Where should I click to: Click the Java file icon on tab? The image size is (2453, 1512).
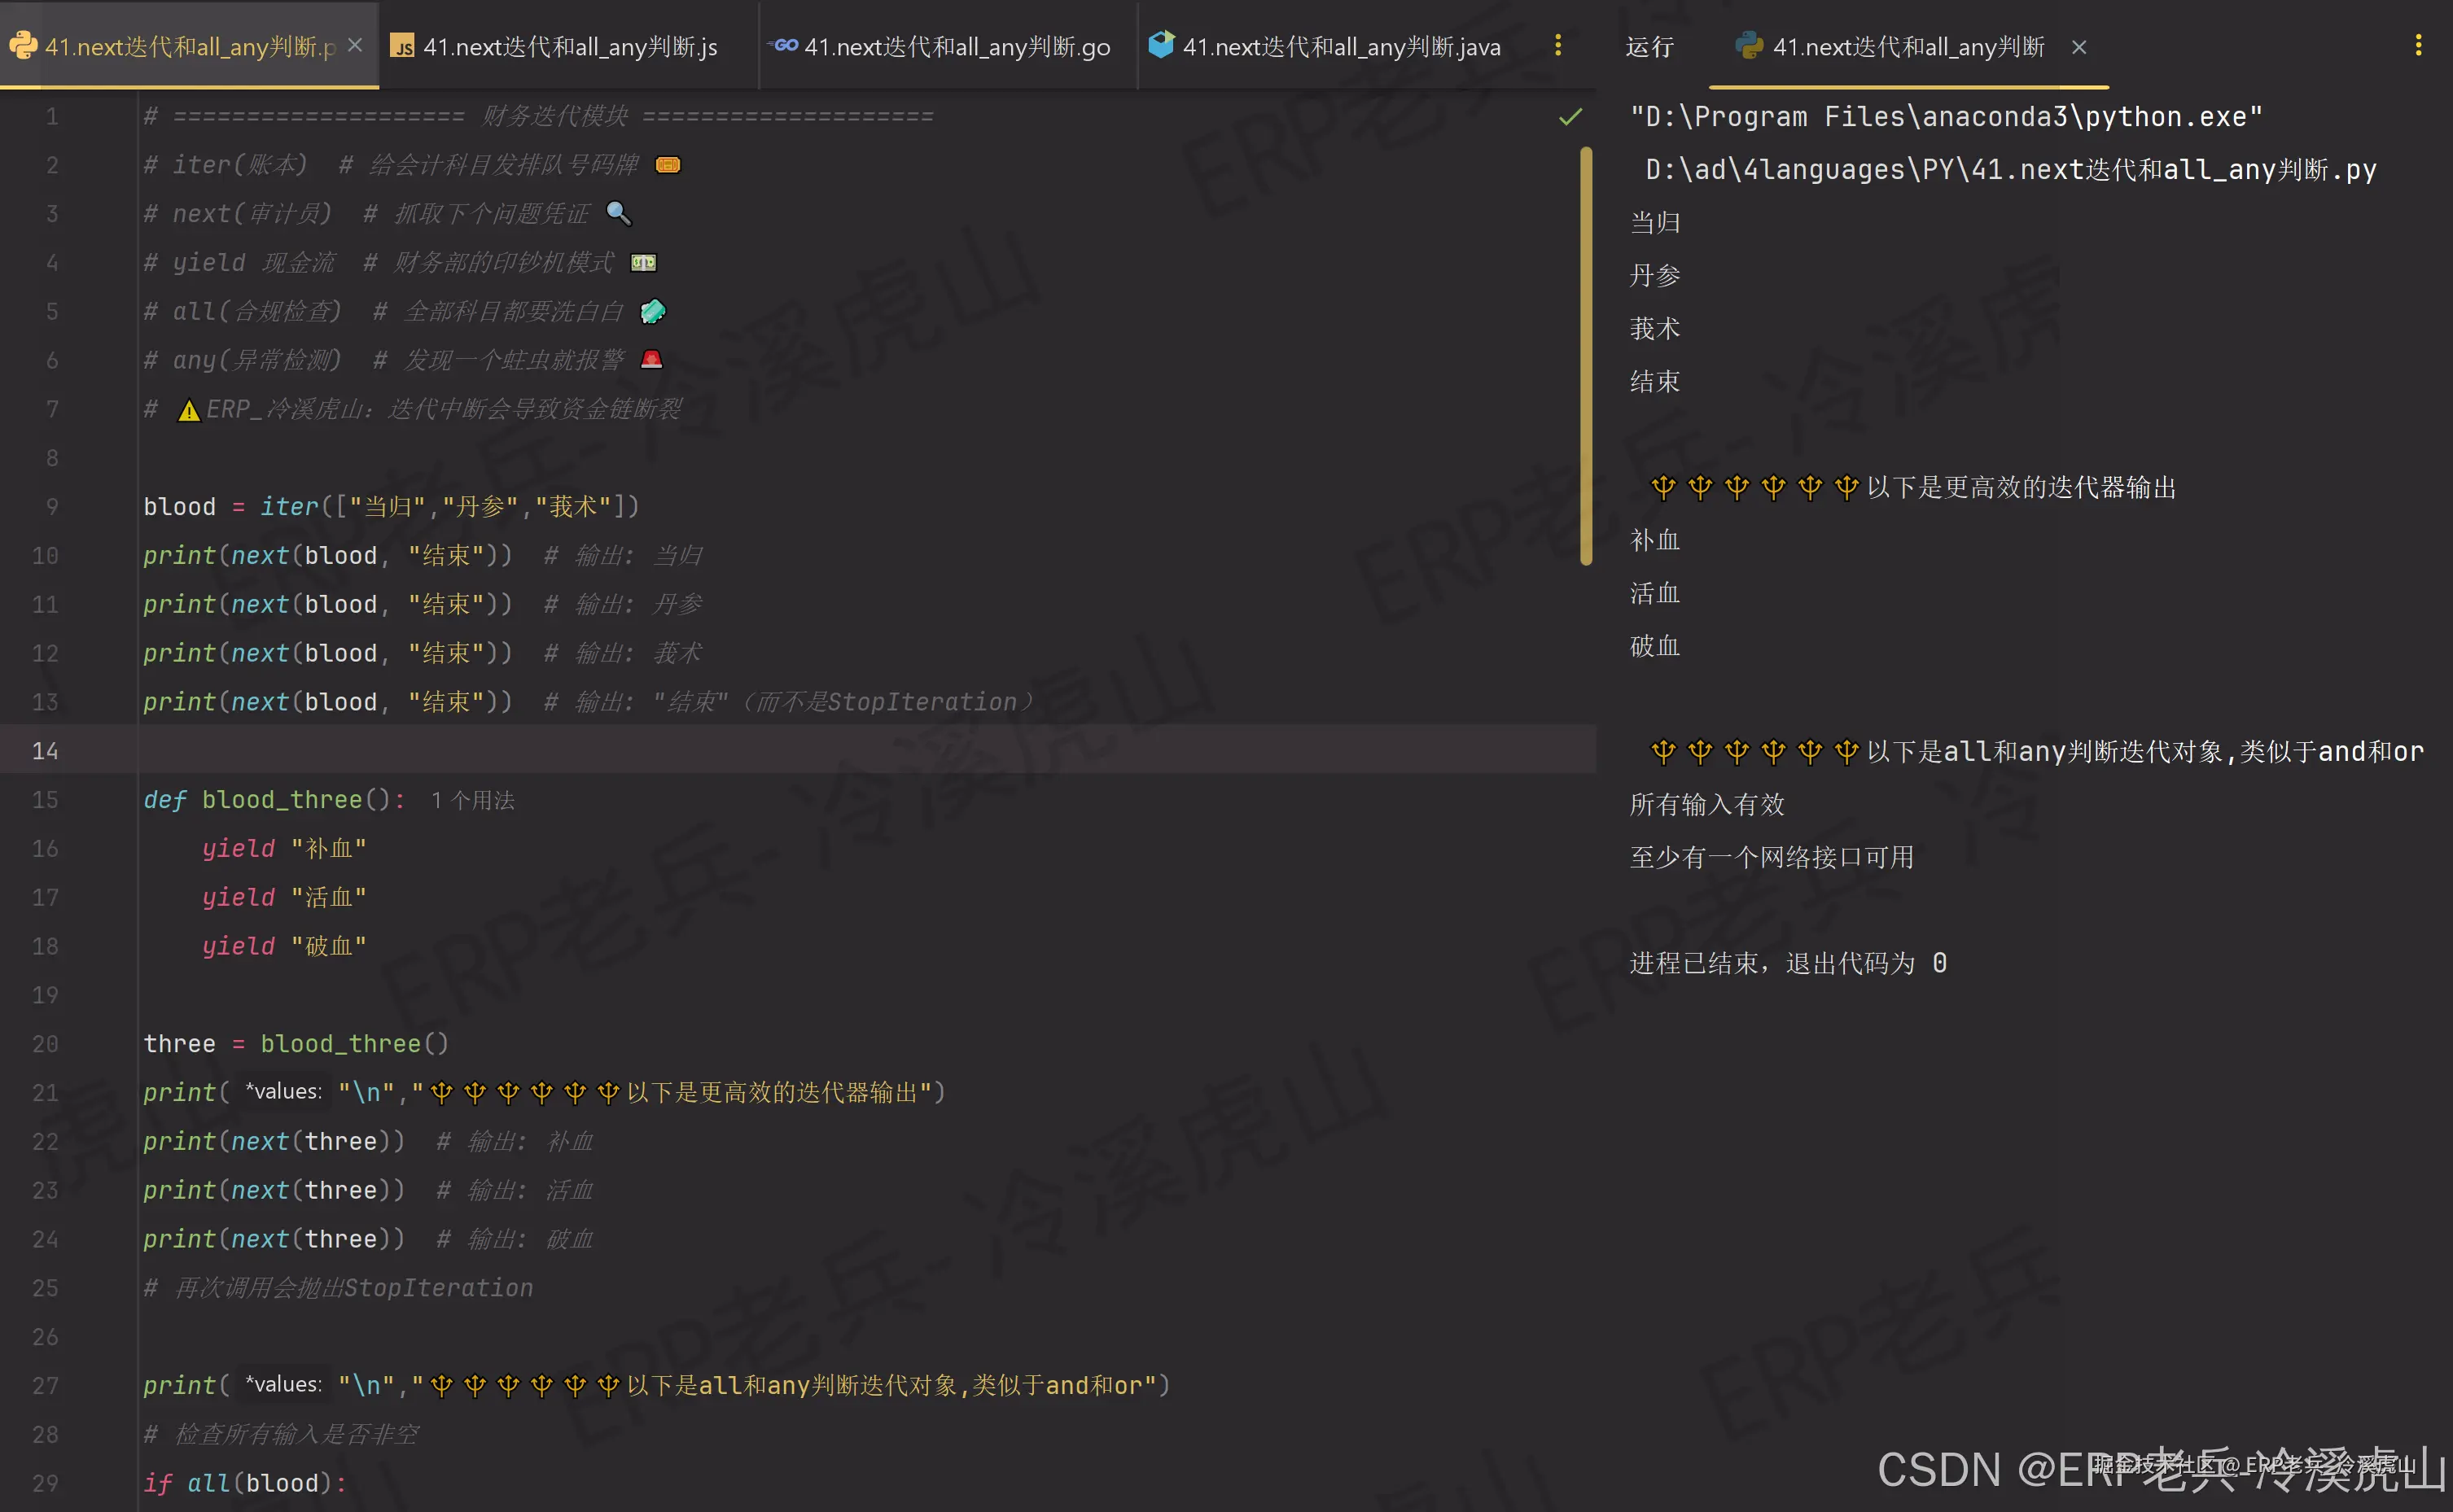tap(1160, 45)
